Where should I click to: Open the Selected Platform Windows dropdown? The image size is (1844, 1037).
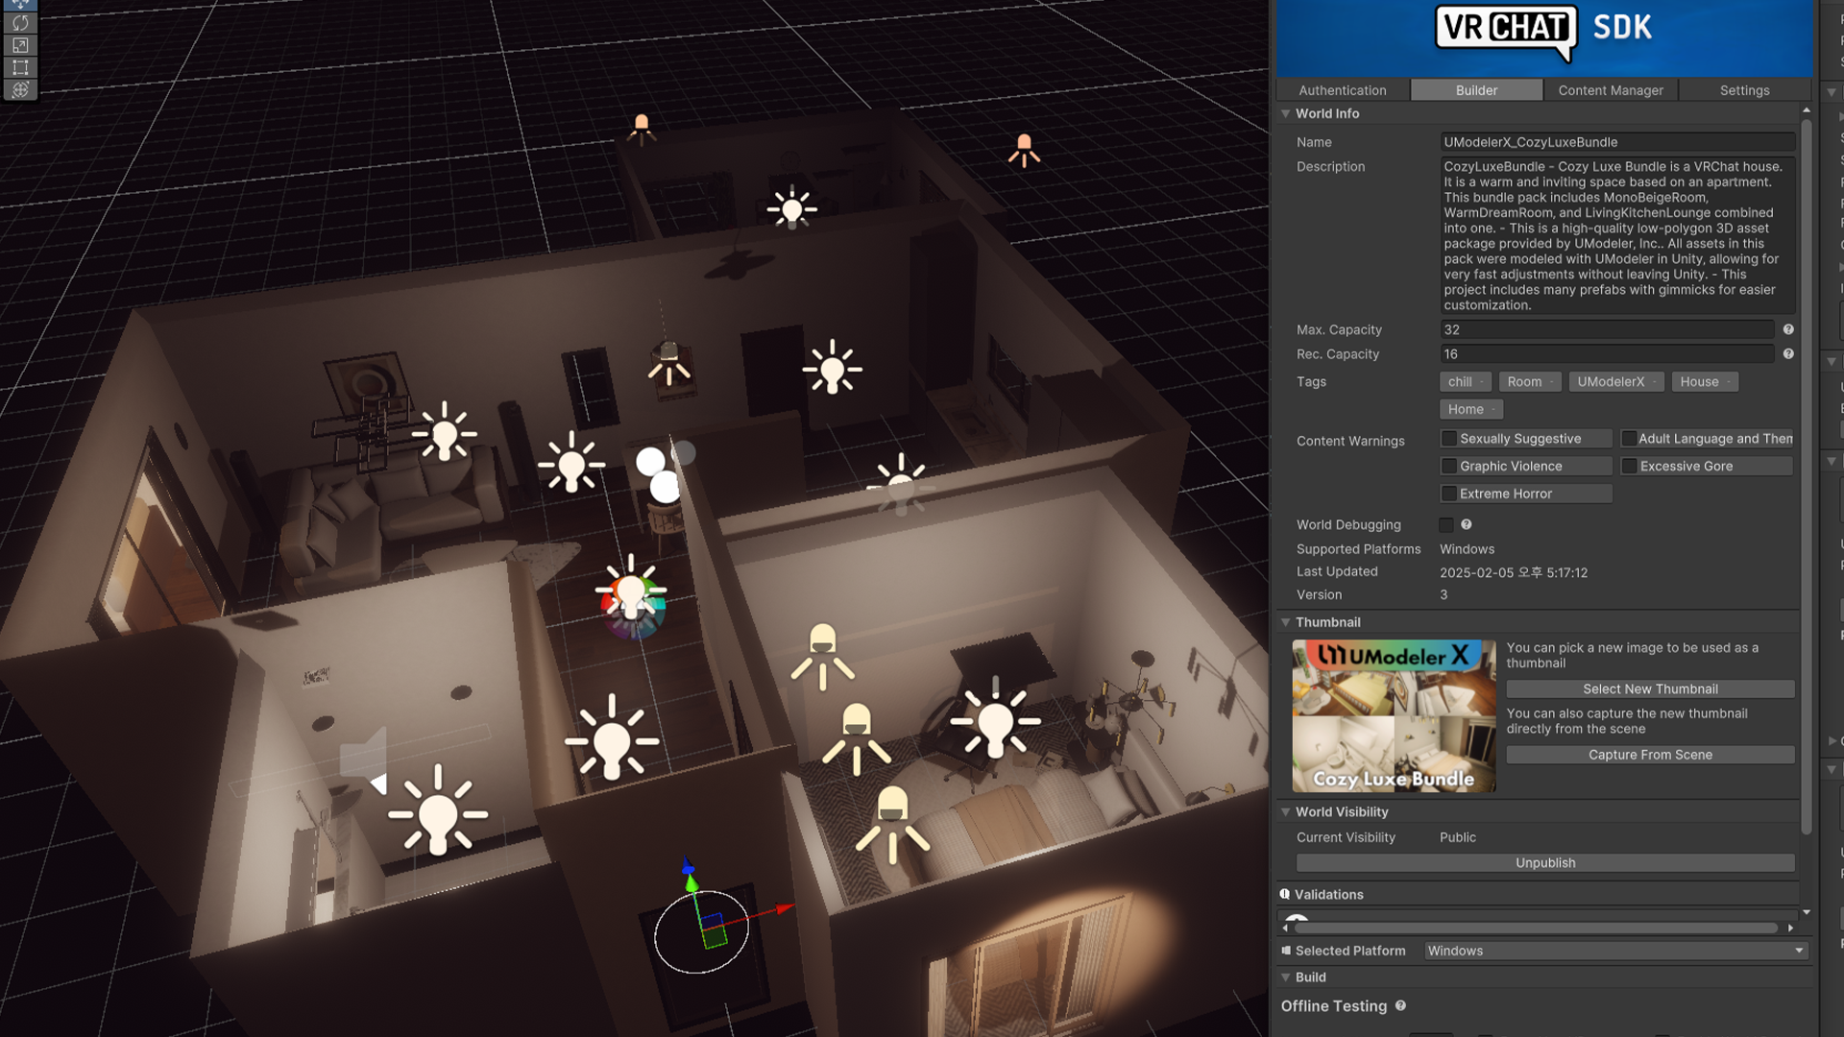pos(1615,951)
